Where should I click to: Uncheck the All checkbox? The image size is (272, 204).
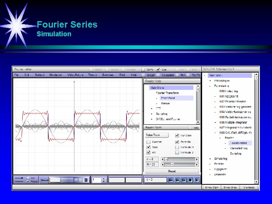click(148, 152)
